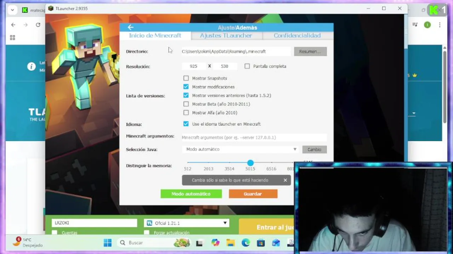Expand the webpage dropdown arrow at right
453x254 pixels.
point(414,114)
